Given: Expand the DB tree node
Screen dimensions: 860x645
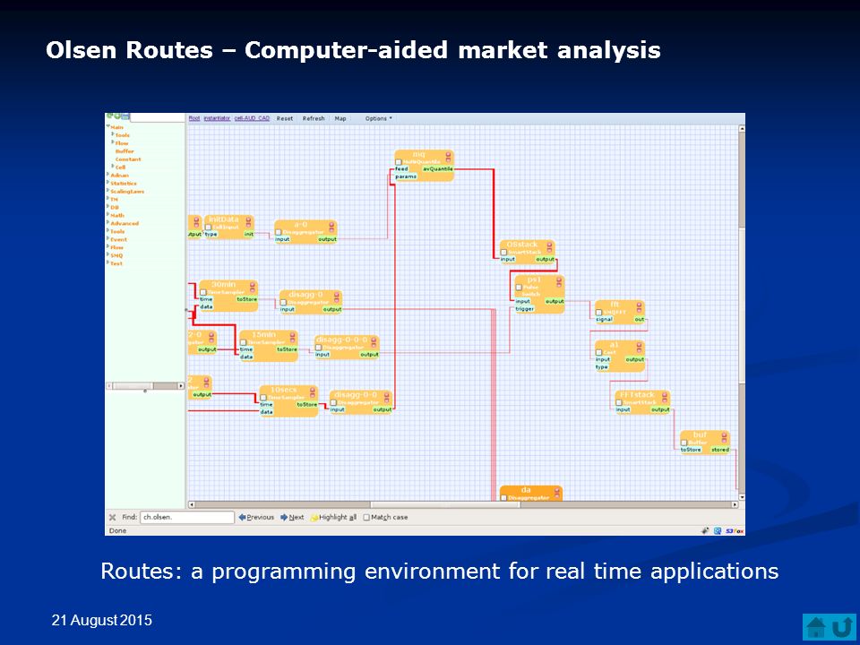Looking at the screenshot, I should coord(108,207).
